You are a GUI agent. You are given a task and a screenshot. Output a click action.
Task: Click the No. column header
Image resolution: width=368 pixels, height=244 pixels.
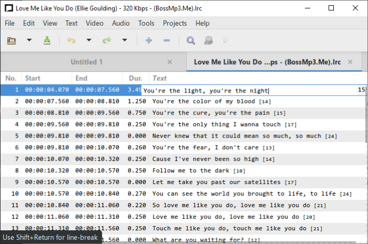(11, 78)
